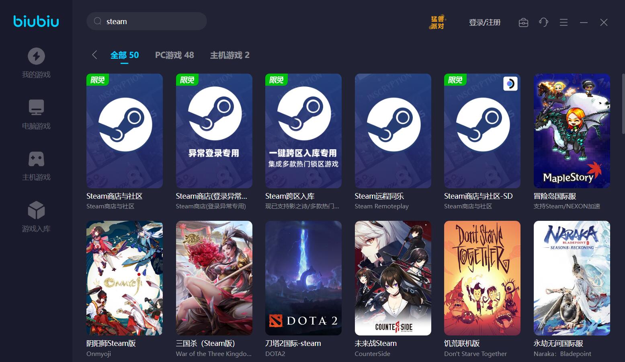Select the 全部 50 tab

[x=125, y=55]
